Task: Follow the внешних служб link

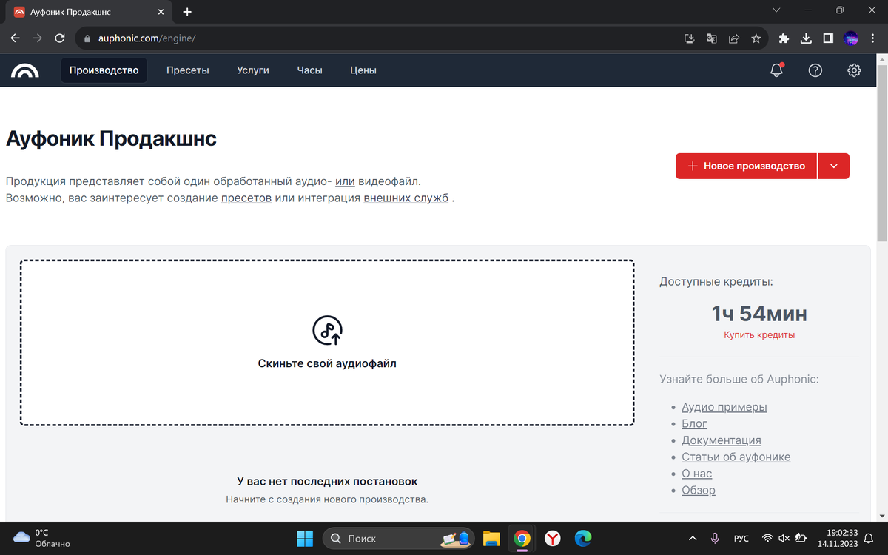Action: 406,198
